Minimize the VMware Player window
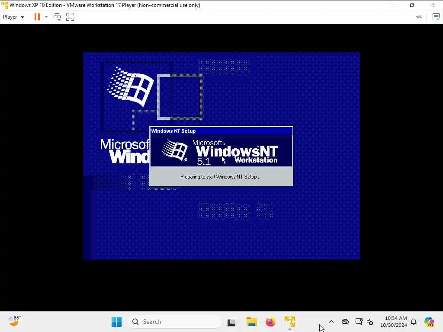This screenshot has width=443, height=332. [392, 5]
